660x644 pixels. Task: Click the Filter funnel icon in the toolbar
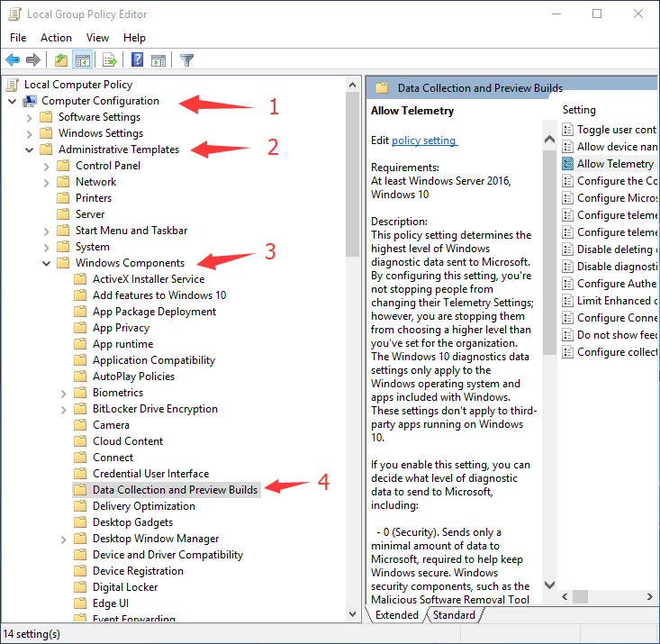(186, 60)
